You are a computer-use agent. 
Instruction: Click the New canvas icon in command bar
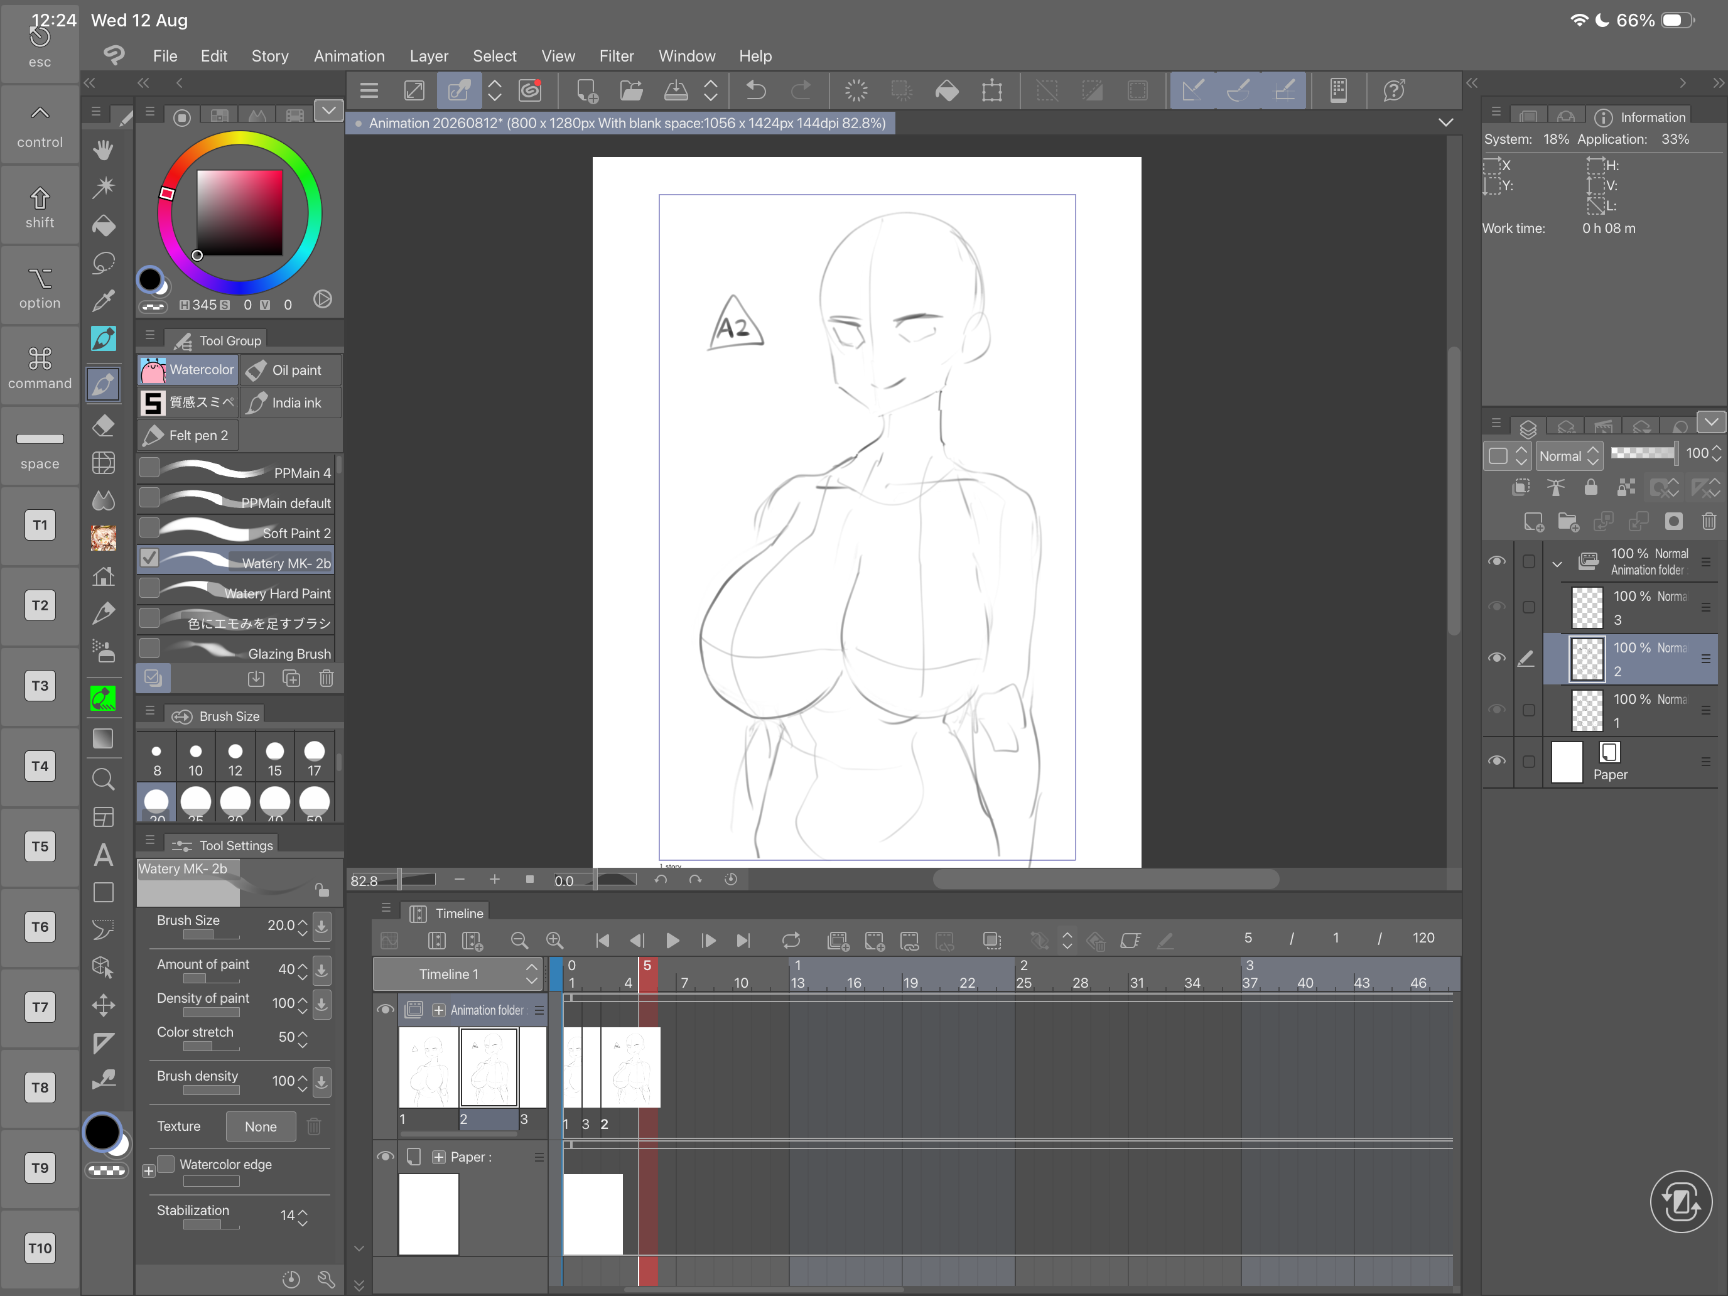coord(586,90)
